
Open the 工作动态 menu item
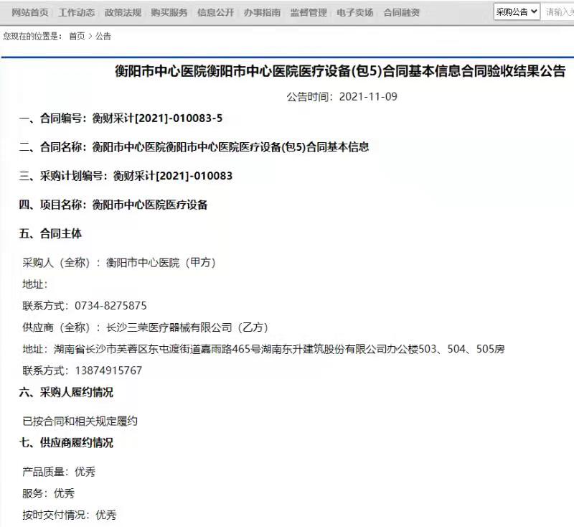pyautogui.click(x=77, y=13)
